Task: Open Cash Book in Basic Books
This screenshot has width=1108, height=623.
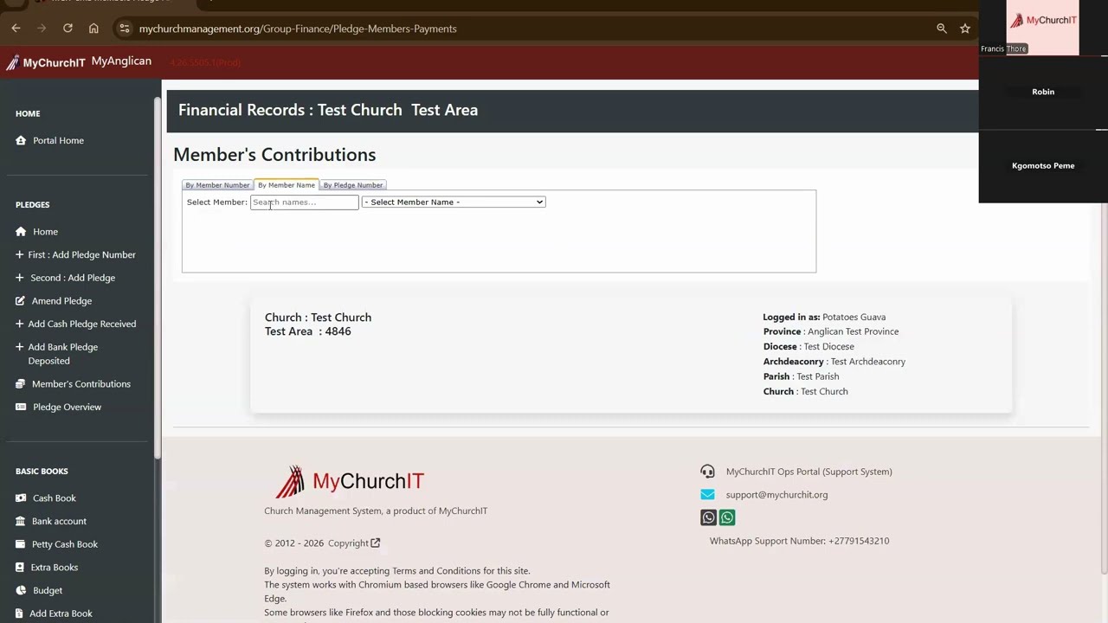Action: [x=55, y=498]
